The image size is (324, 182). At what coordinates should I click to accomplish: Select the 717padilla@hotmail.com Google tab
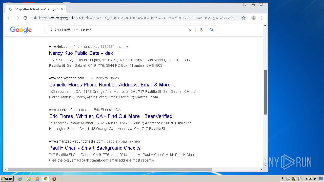[36, 9]
